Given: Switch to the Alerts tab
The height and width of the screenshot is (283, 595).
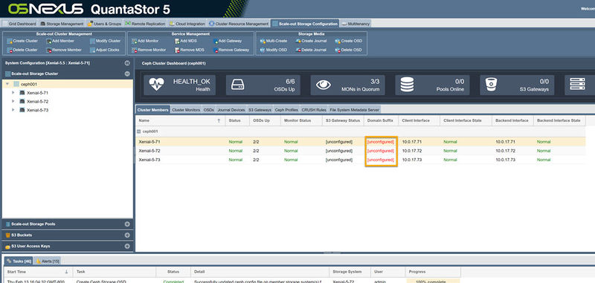Looking at the screenshot, I should [x=47, y=261].
